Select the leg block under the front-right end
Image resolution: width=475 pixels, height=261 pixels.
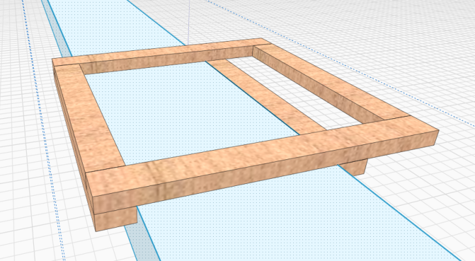354,168
